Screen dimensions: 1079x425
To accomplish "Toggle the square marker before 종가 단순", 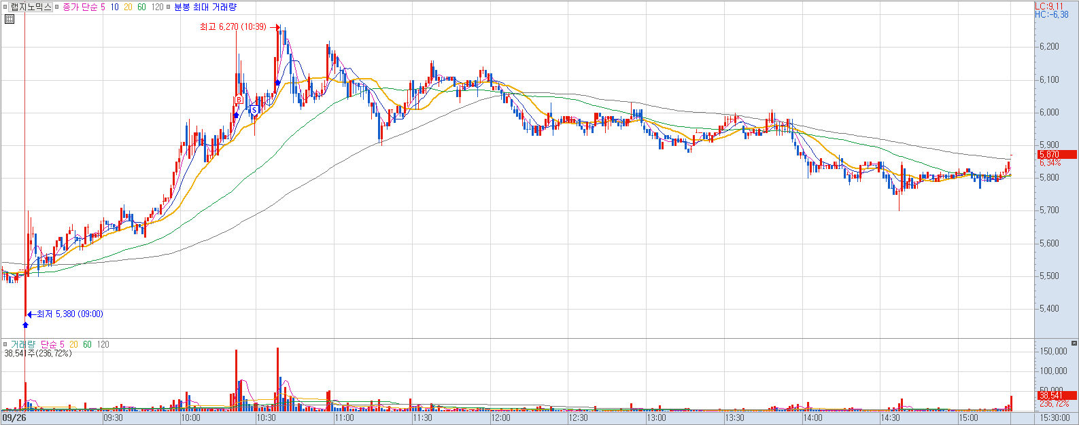I will coord(57,7).
